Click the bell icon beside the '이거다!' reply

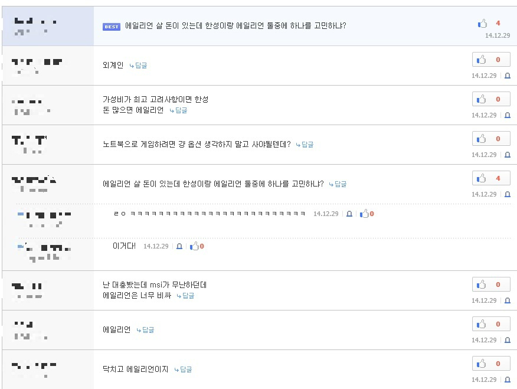(x=179, y=246)
